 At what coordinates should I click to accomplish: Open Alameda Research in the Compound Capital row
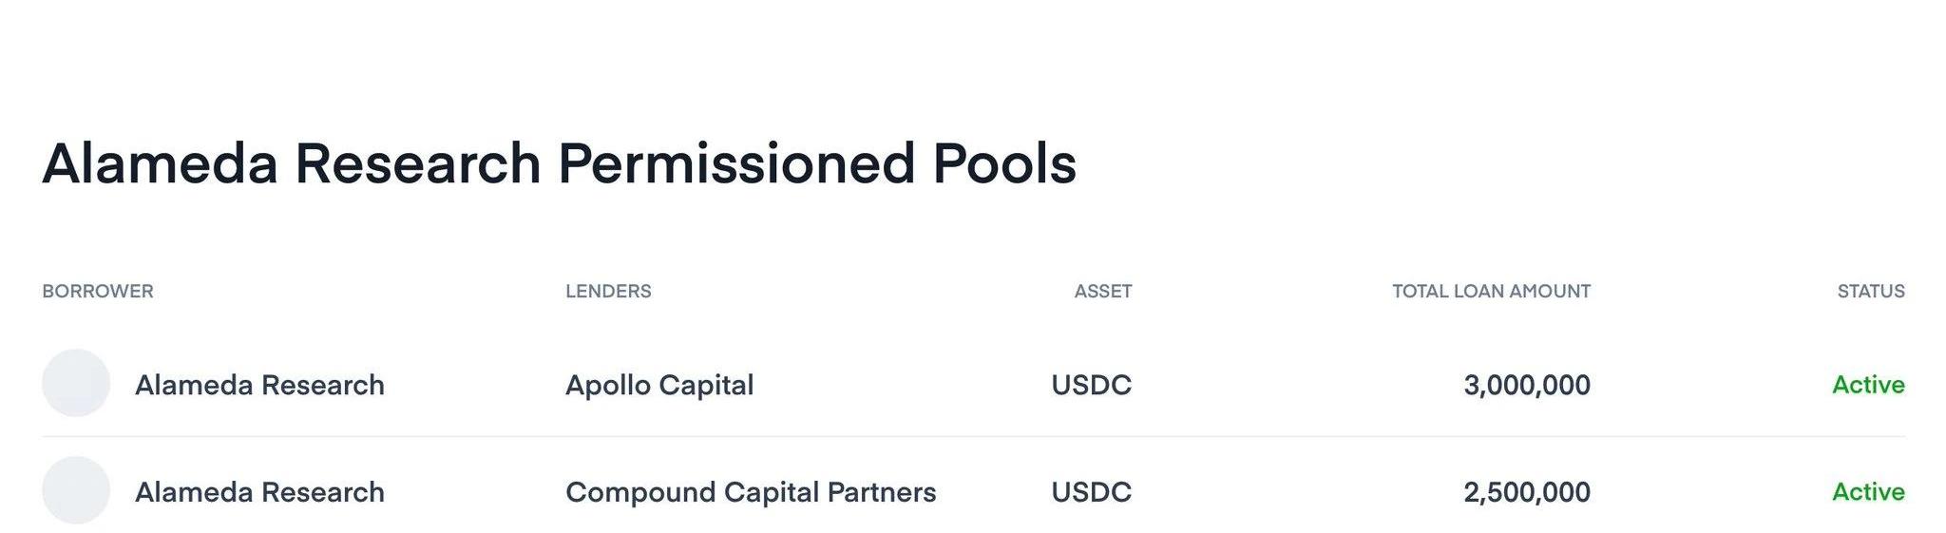pos(259,492)
